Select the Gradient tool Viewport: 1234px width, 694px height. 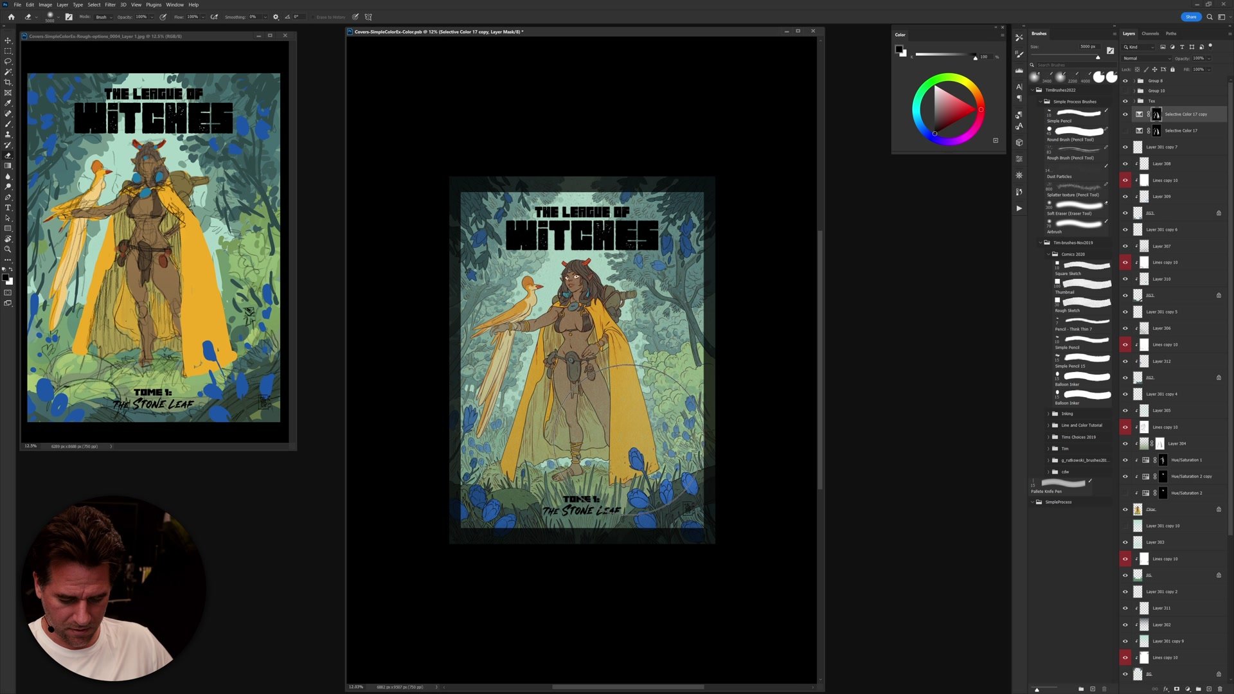pos(8,166)
